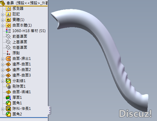Expand the 曲面-掃出1 feature
Image resolution: width=157 pixels, height=121 pixels.
3,59
